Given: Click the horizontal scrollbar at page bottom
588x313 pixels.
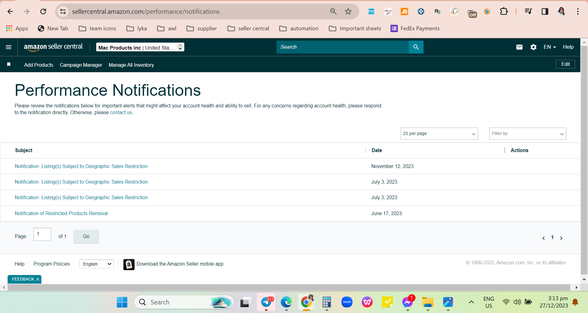Looking at the screenshot, I should [288, 287].
